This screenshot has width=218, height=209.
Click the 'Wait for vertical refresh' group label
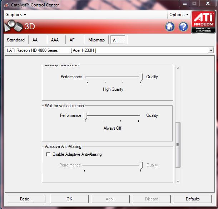click(x=64, y=106)
